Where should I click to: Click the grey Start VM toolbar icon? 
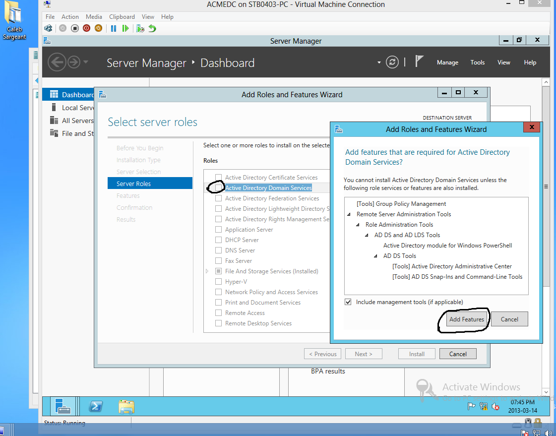point(63,28)
